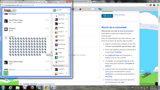This screenshot has width=160, height=90.
Task: Click the weather sun-cloud toolbar icon
Action: pos(86,9)
